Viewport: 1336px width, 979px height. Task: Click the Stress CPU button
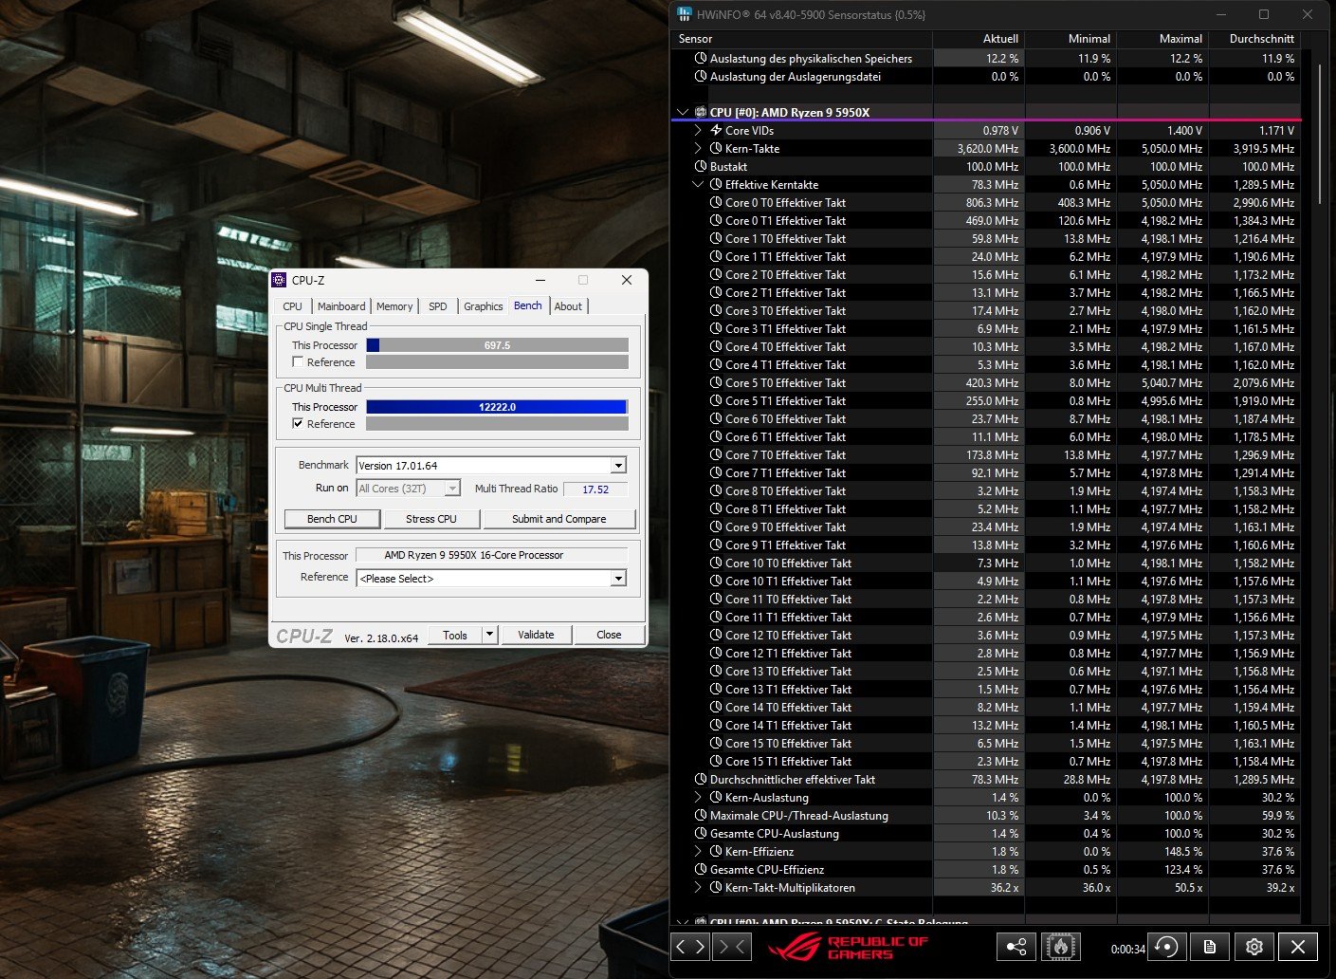pyautogui.click(x=431, y=519)
